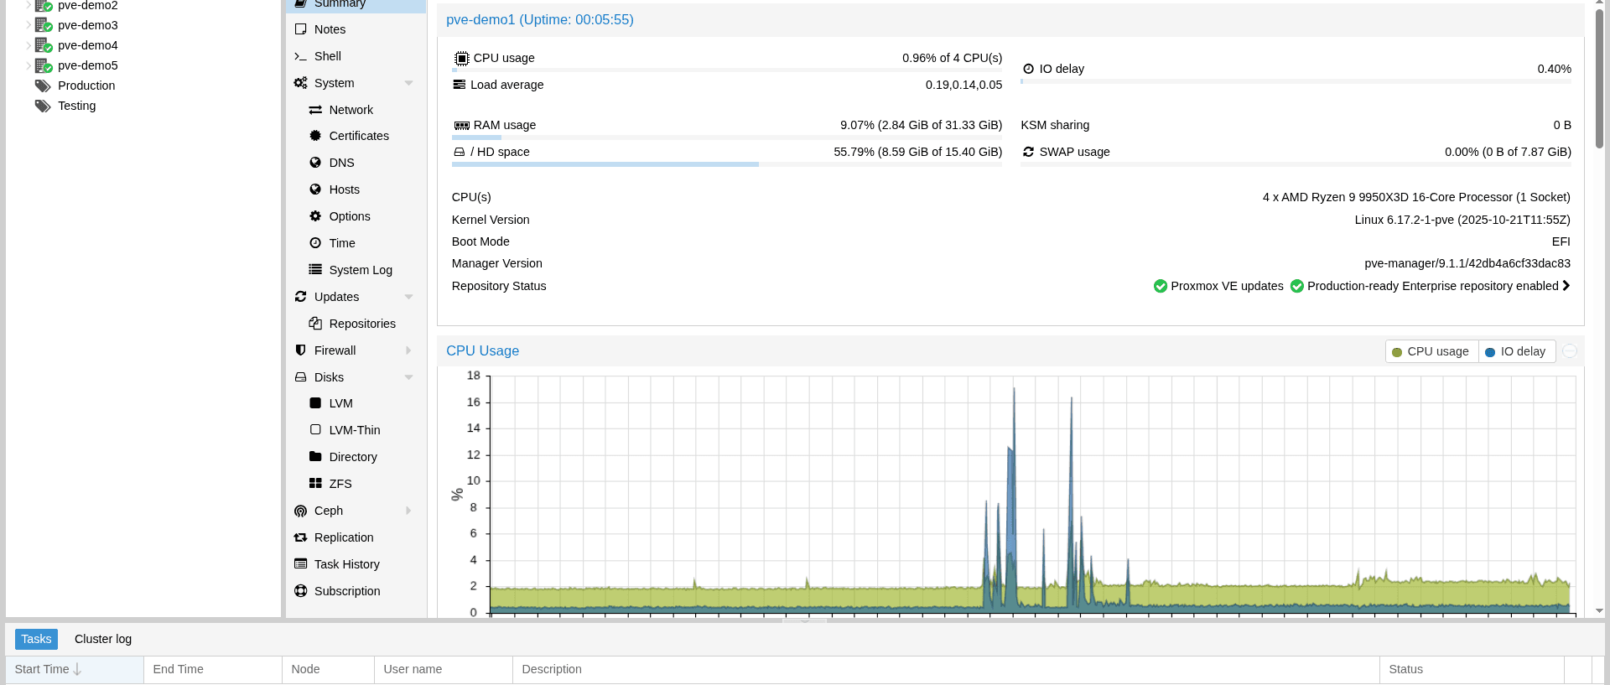The image size is (1610, 685).
Task: Click the Replication retweet icon
Action: click(x=300, y=537)
